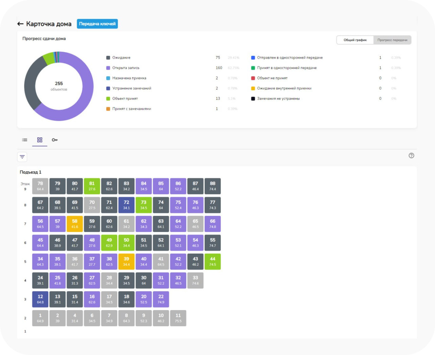Click the count 160 for Открыта запись
The width and height of the screenshot is (435, 355).
coord(219,68)
